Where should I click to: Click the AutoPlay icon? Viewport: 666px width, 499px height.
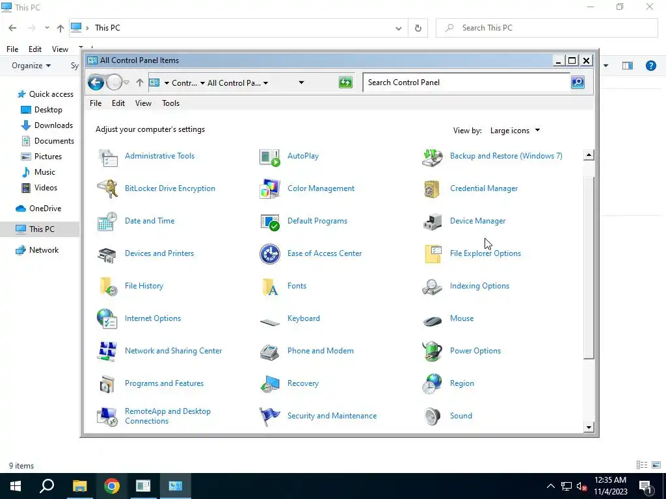click(x=270, y=158)
